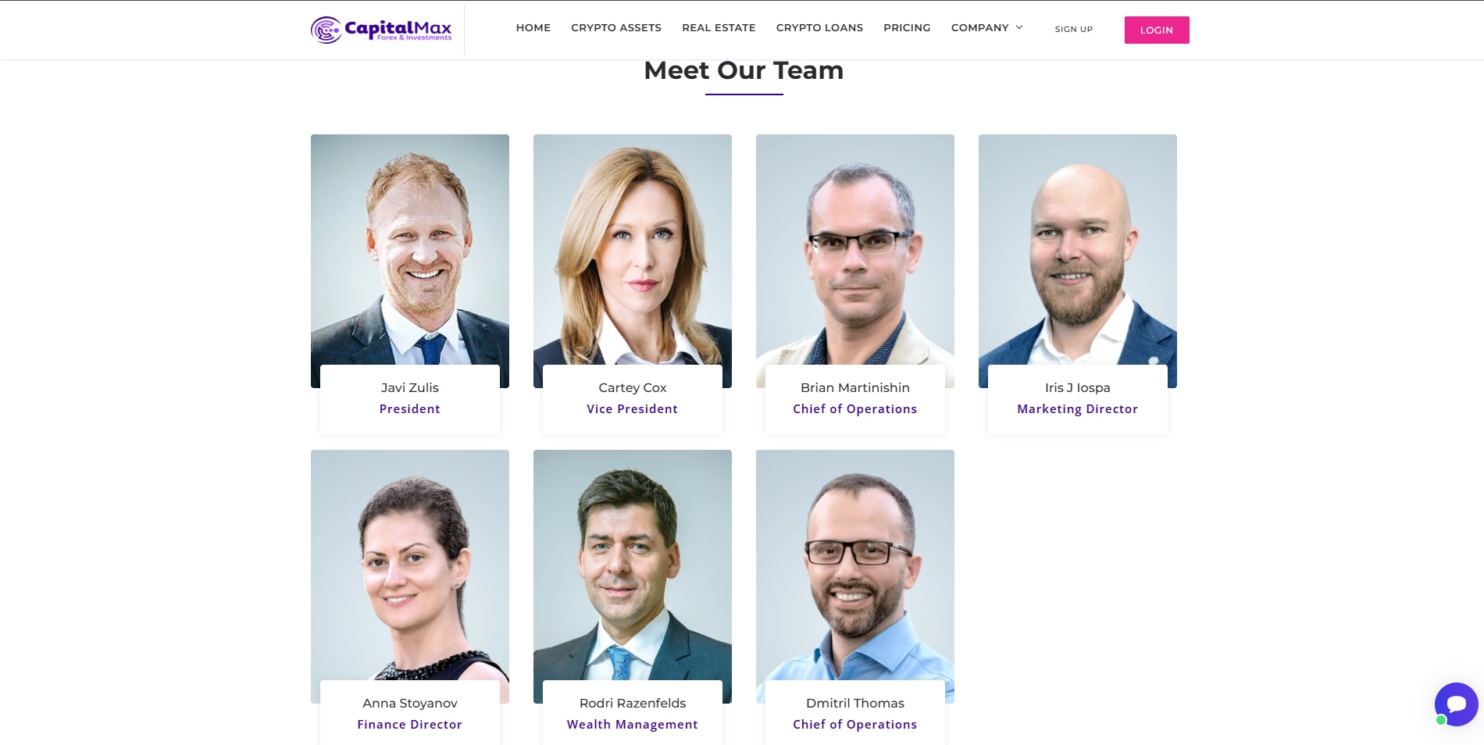Select the Javi Zulis President name card

pos(410,399)
